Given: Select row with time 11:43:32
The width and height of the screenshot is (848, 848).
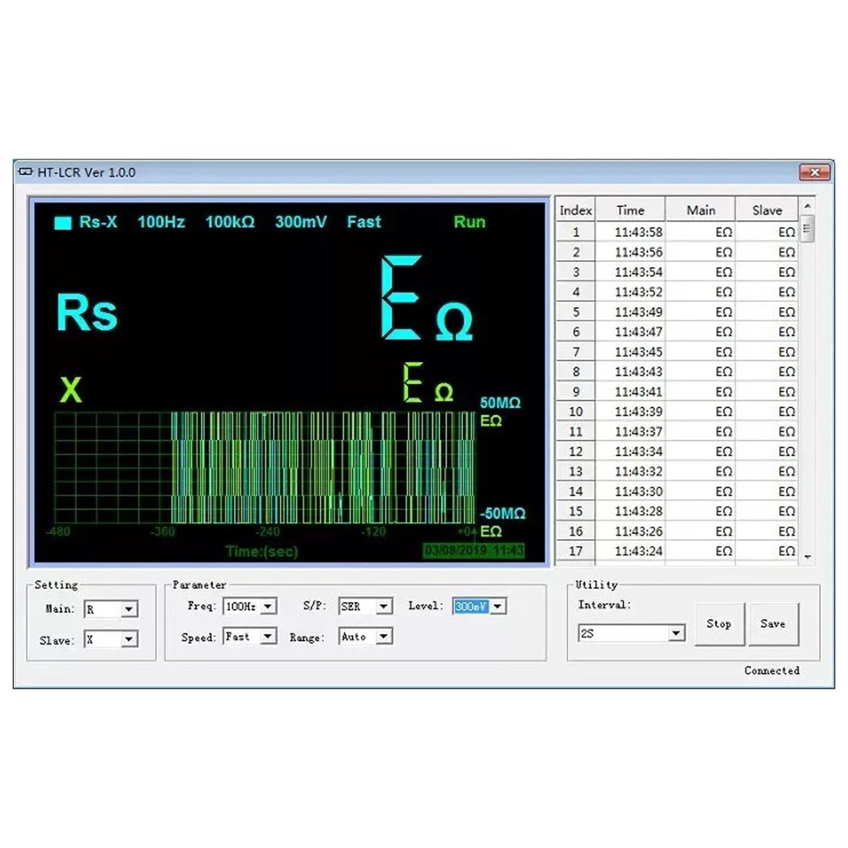Looking at the screenshot, I should [677, 471].
